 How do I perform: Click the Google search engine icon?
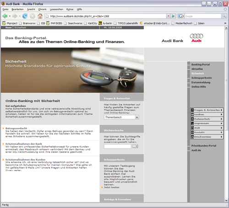point(180,16)
